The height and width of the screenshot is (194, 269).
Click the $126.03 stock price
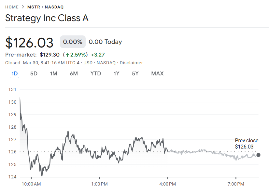(29, 42)
